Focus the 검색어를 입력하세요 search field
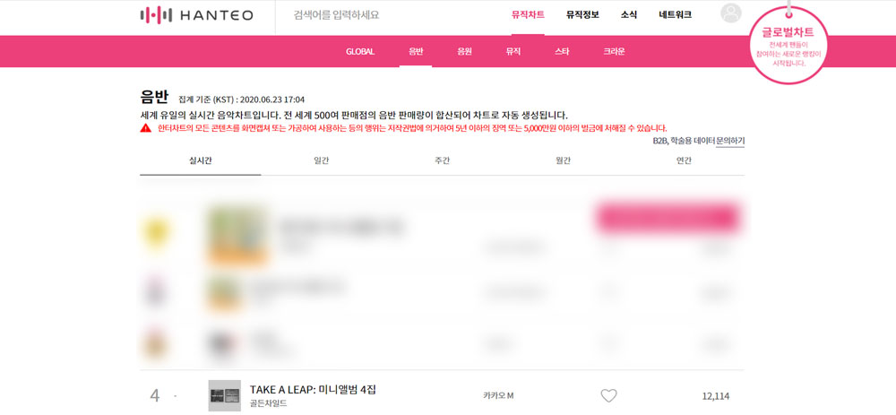896x415 pixels. click(389, 15)
